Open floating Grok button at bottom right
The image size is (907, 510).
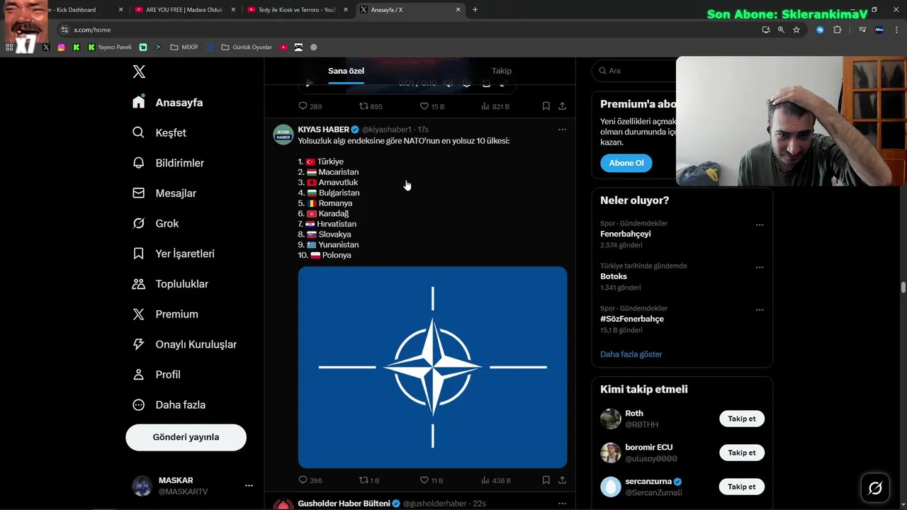click(x=875, y=487)
